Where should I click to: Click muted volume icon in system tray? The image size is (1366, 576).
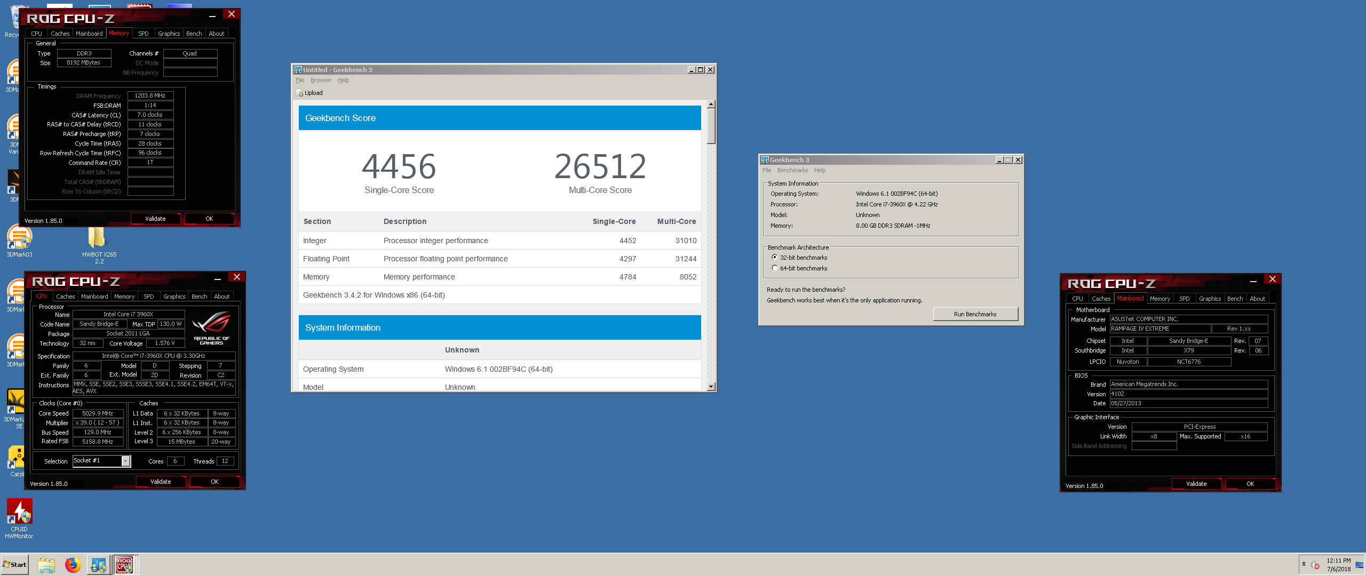(x=1315, y=565)
